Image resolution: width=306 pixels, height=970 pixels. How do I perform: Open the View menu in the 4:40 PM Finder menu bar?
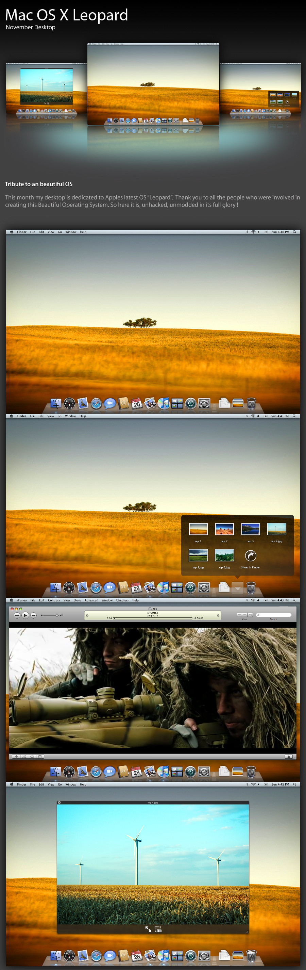(x=51, y=232)
